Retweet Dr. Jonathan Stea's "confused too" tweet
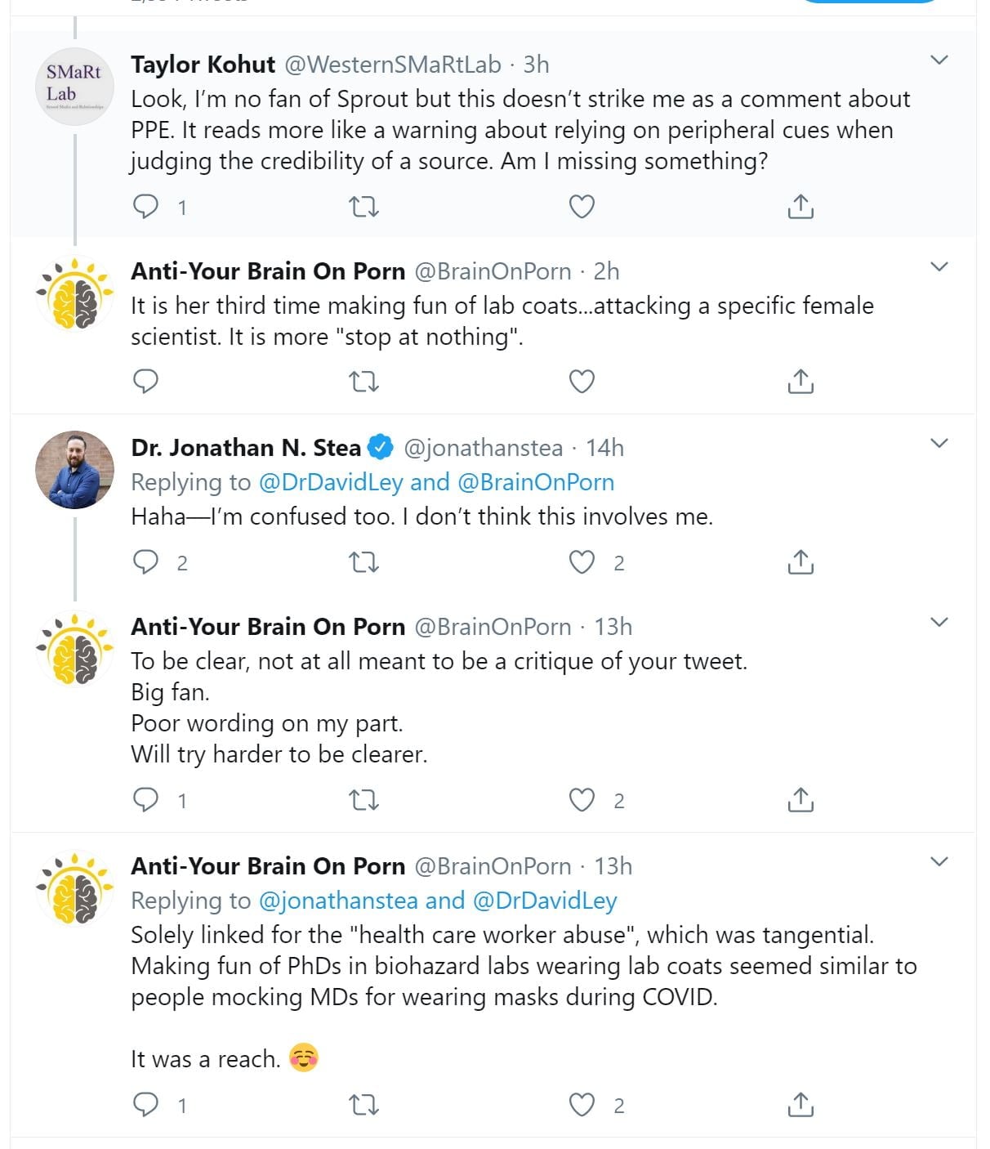Image resolution: width=990 pixels, height=1149 pixels. (x=363, y=562)
